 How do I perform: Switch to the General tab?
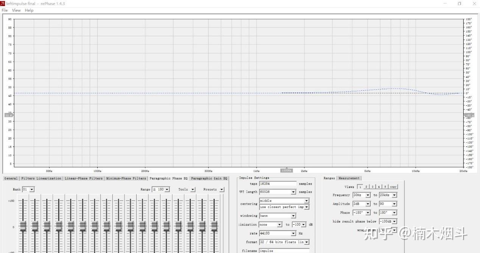pyautogui.click(x=11, y=178)
